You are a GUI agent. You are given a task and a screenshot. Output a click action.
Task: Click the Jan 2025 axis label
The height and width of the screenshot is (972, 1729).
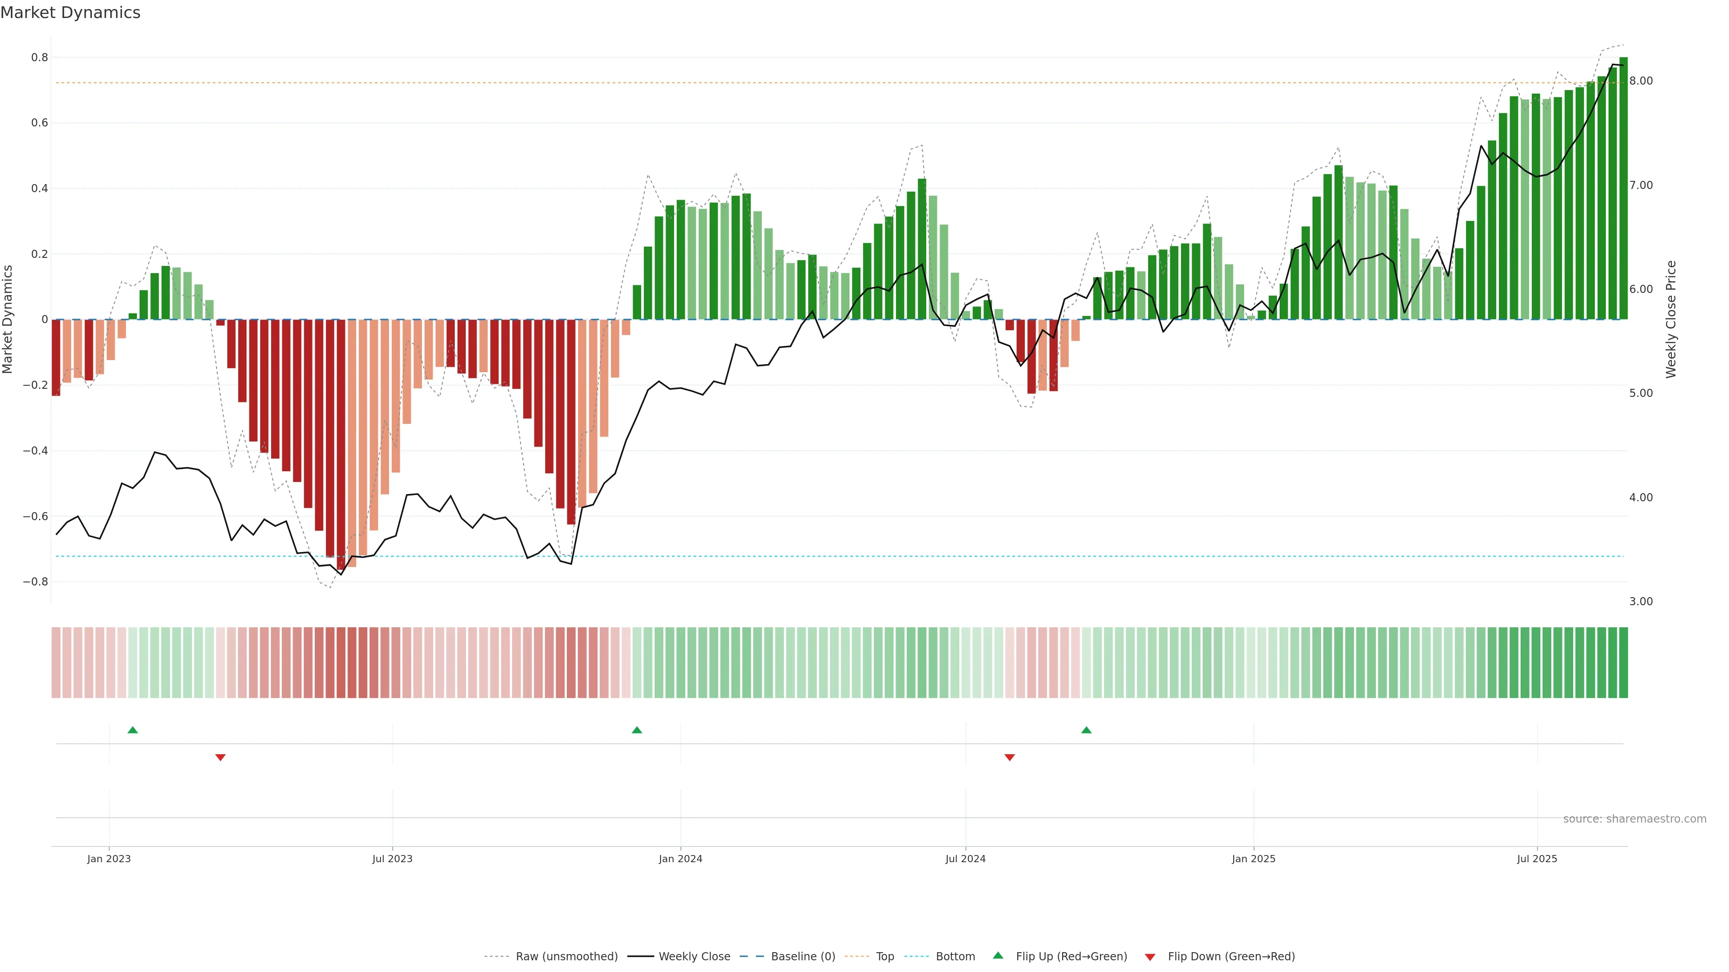1253,859
